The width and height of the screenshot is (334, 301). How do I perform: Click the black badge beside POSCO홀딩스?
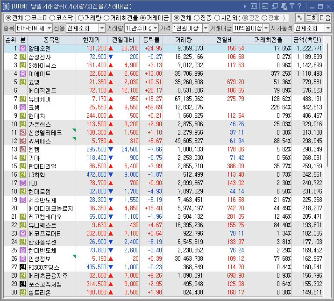click(x=23, y=267)
